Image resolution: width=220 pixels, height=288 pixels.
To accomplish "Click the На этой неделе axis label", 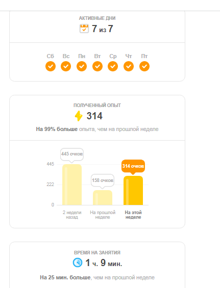I will pos(133,215).
